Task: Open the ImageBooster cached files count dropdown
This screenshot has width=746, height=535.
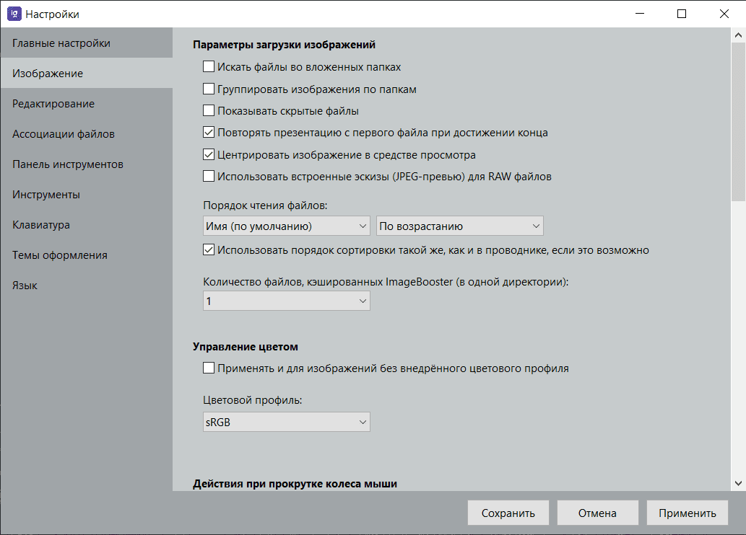Action: pyautogui.click(x=287, y=301)
